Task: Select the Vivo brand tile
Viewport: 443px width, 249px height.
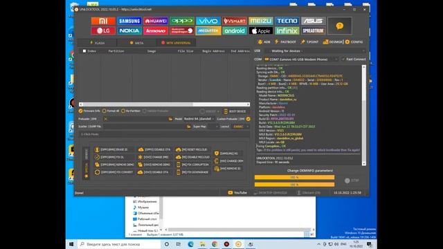Action: coord(208,21)
